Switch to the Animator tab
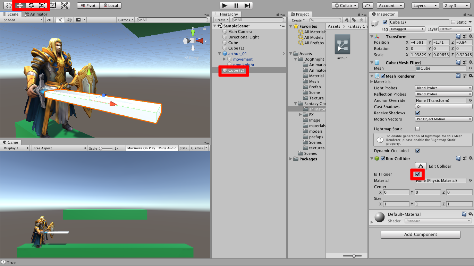The image size is (474, 266). pos(36,14)
